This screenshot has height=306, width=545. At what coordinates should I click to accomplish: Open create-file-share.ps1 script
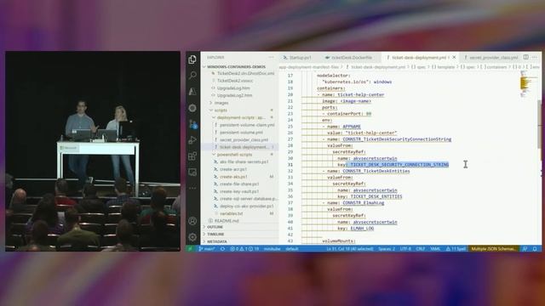click(239, 184)
